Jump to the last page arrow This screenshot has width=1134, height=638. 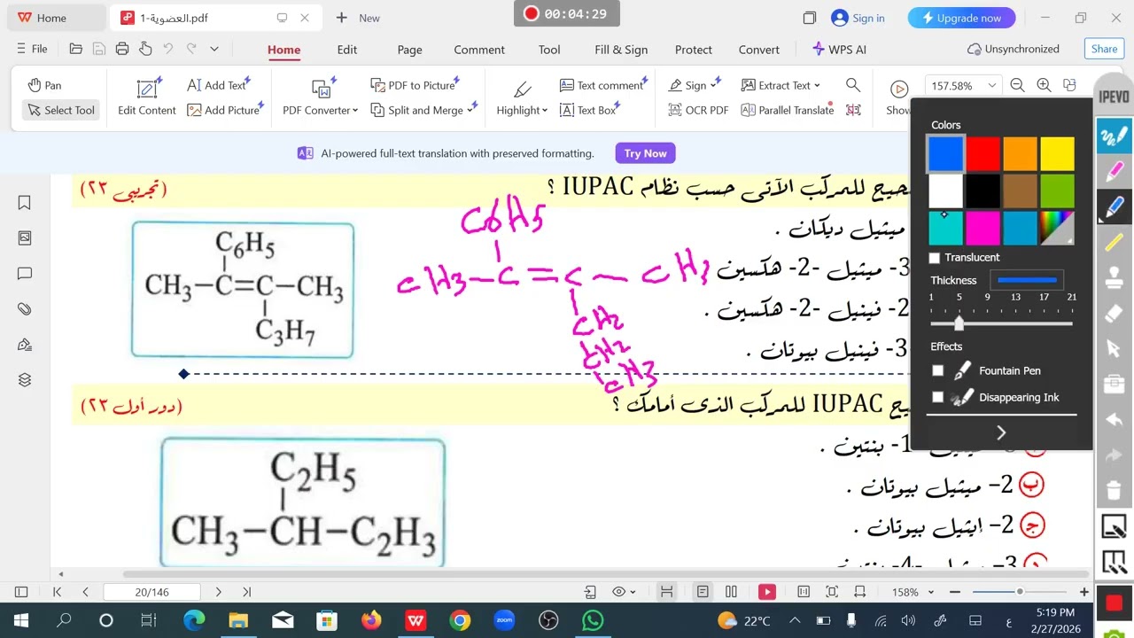[247, 592]
